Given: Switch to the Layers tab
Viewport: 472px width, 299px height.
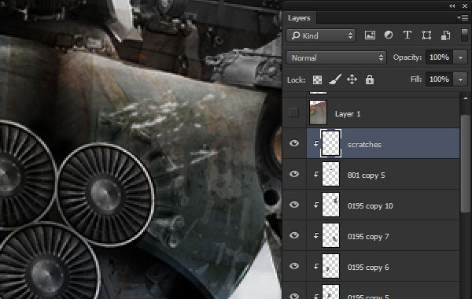Looking at the screenshot, I should [x=299, y=18].
